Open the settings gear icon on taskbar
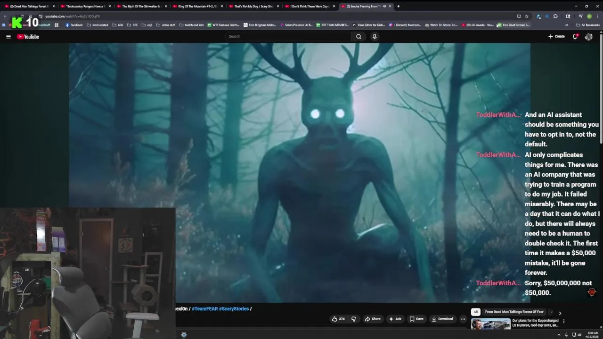603x339 pixels. pyautogui.click(x=184, y=335)
